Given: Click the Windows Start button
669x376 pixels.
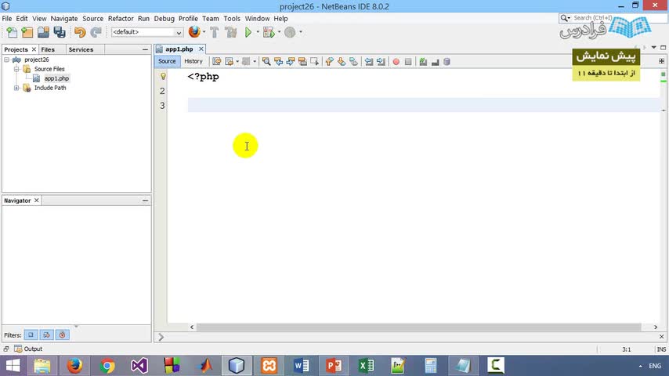Looking at the screenshot, I should coord(13,366).
